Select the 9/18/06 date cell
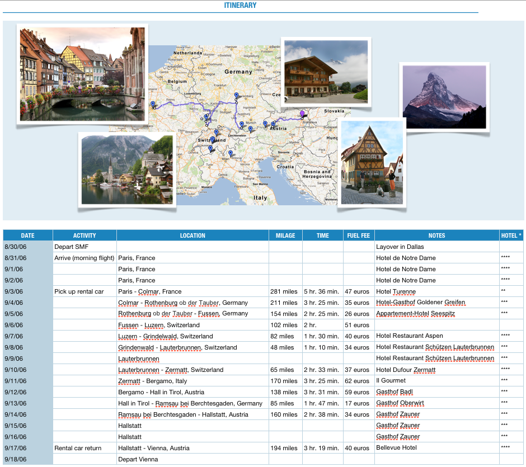This screenshot has height=467, width=526. pyautogui.click(x=28, y=459)
